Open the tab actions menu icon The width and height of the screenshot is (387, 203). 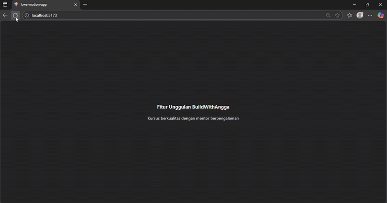click(x=5, y=4)
